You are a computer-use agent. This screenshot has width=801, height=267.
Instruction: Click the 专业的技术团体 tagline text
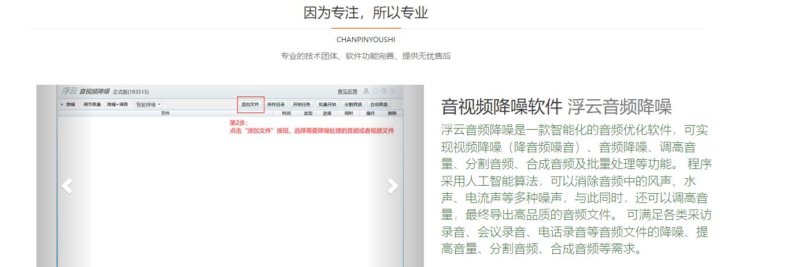tap(366, 56)
